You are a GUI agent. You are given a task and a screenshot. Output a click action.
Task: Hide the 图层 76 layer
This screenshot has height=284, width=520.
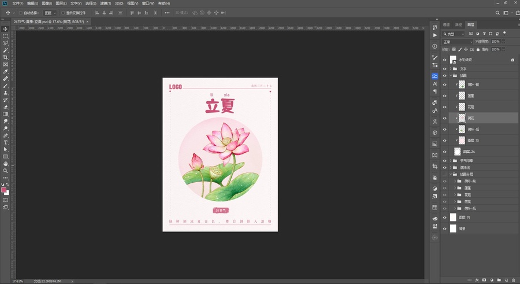tap(445, 217)
